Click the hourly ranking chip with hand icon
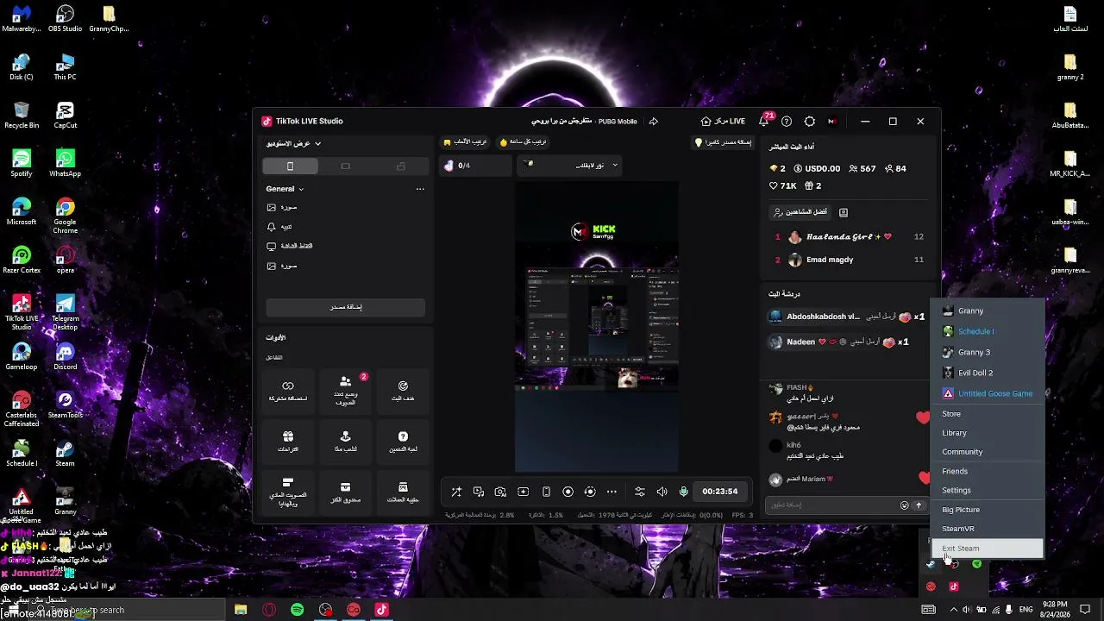This screenshot has width=1104, height=621. (523, 141)
